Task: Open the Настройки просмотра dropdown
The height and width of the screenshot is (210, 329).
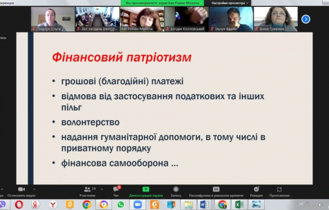Action: [230, 3]
